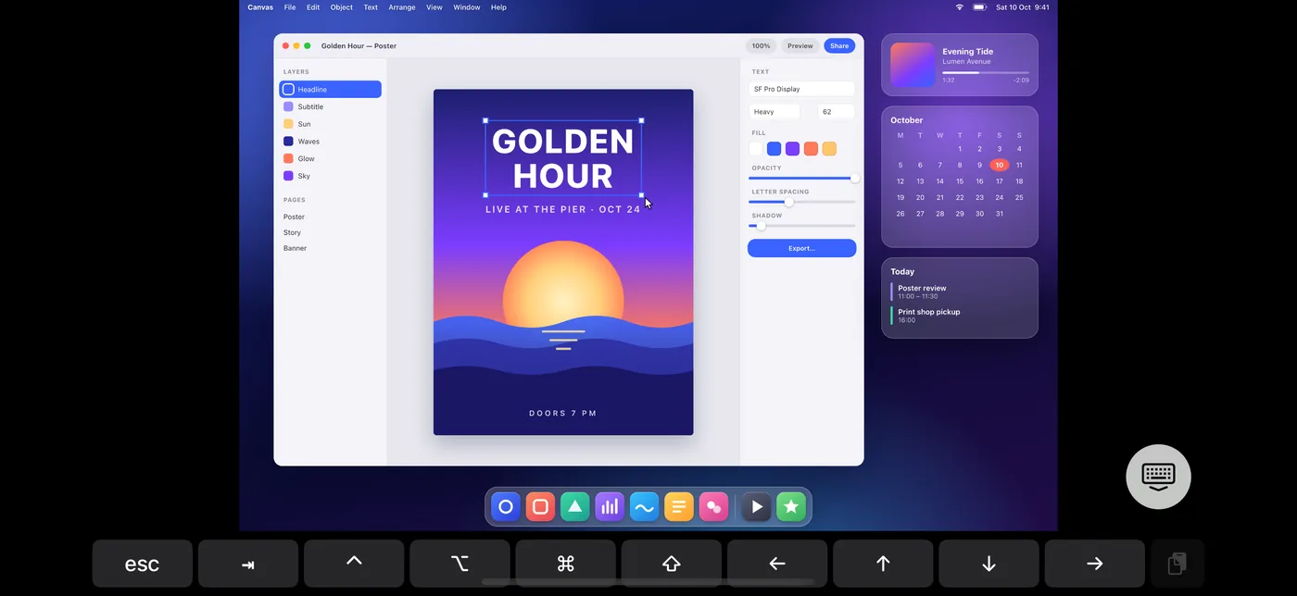
Task: Launch the red rounded-square dock app
Action: coord(541,506)
